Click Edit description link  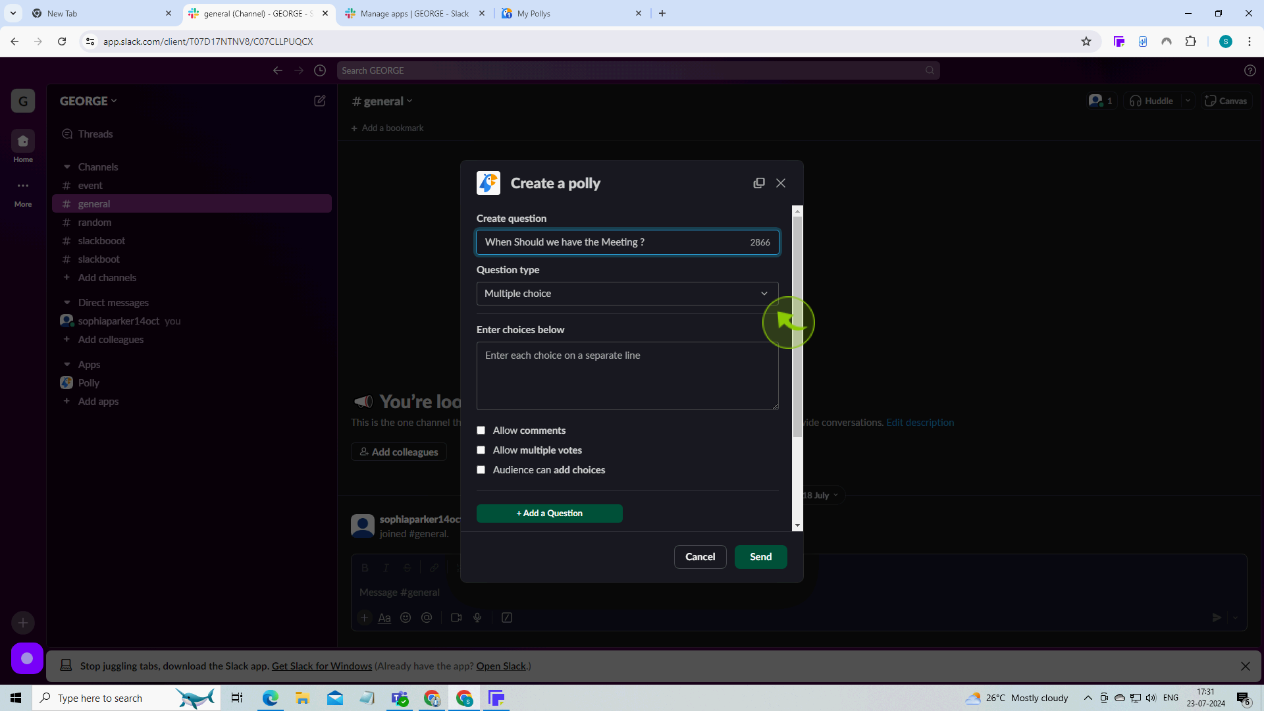(x=920, y=423)
